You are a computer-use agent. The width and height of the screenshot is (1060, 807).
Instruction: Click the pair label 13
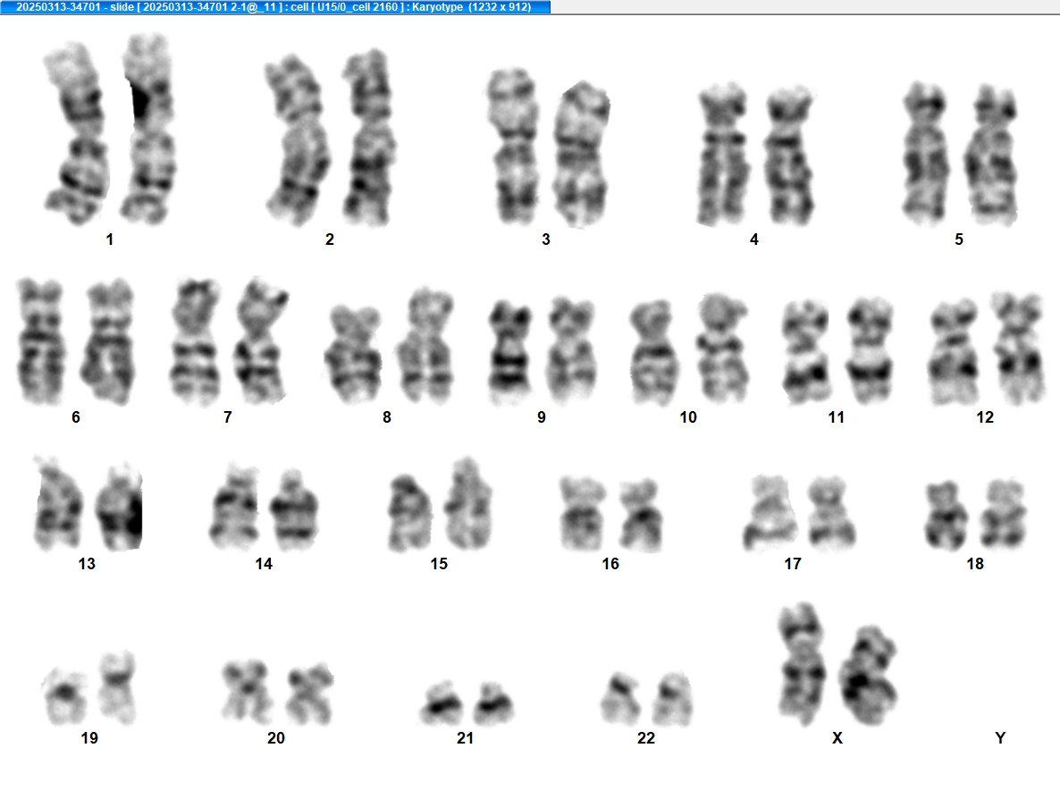point(87,564)
